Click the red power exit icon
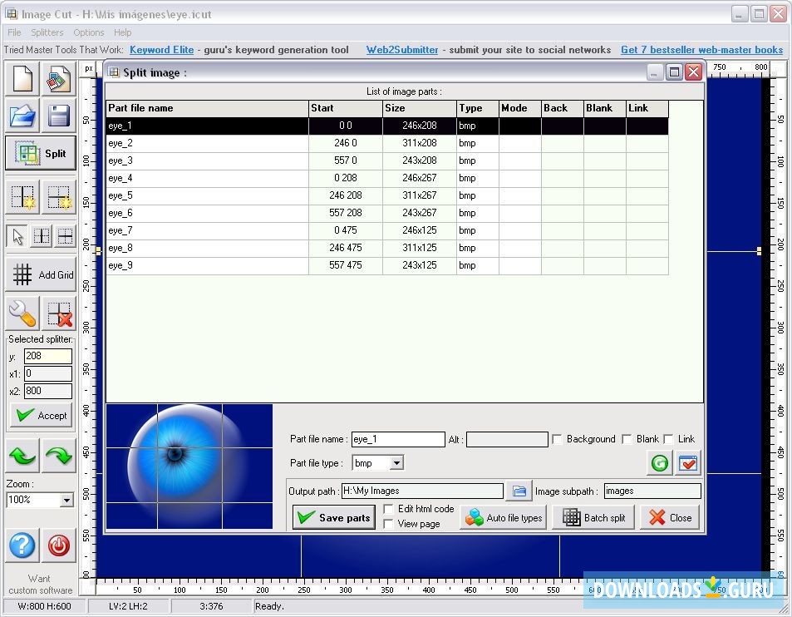Image resolution: width=792 pixels, height=617 pixels. pyautogui.click(x=59, y=545)
